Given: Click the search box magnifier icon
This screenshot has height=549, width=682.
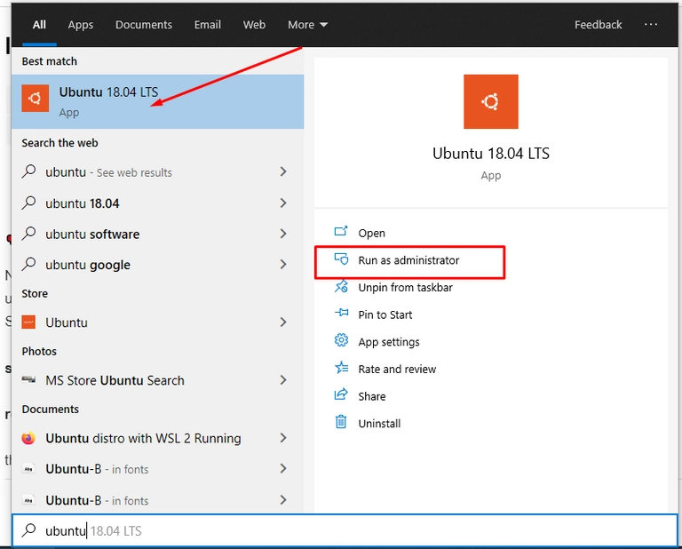Looking at the screenshot, I should 29,530.
